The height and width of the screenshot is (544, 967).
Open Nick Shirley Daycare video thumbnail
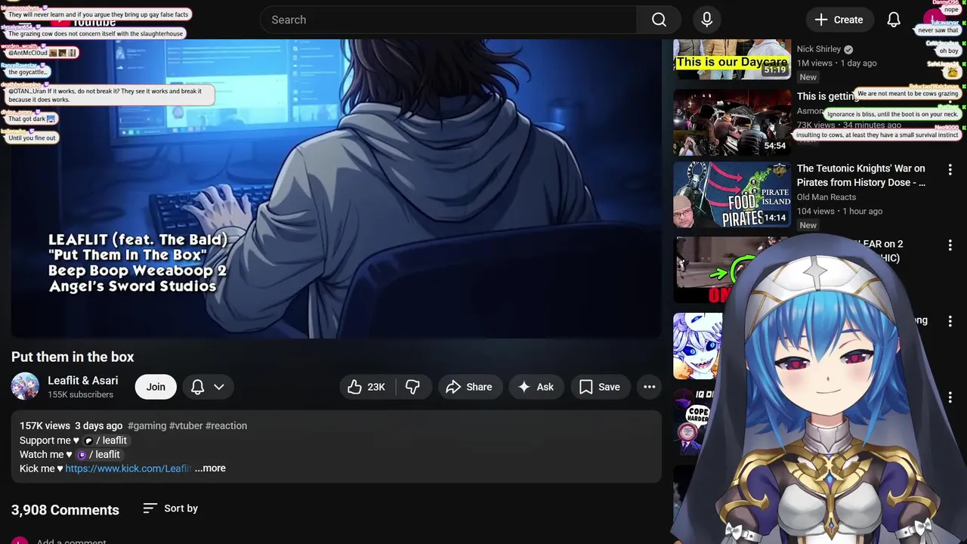[x=732, y=59]
